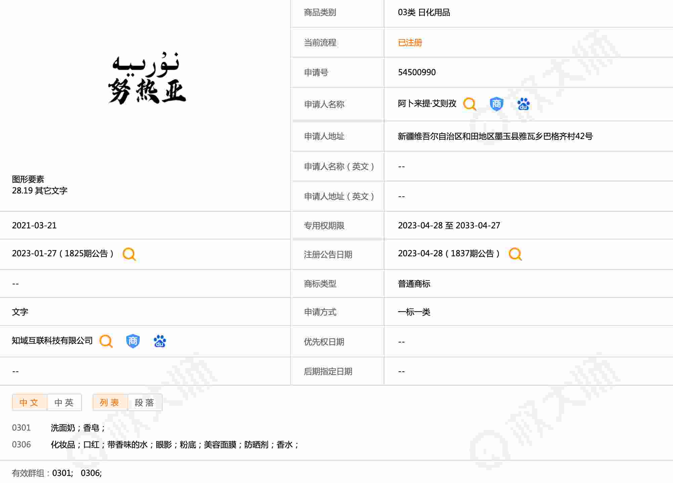Click search icon next to 1837期公告
Viewport: 673px width, 483px height.
click(x=515, y=254)
